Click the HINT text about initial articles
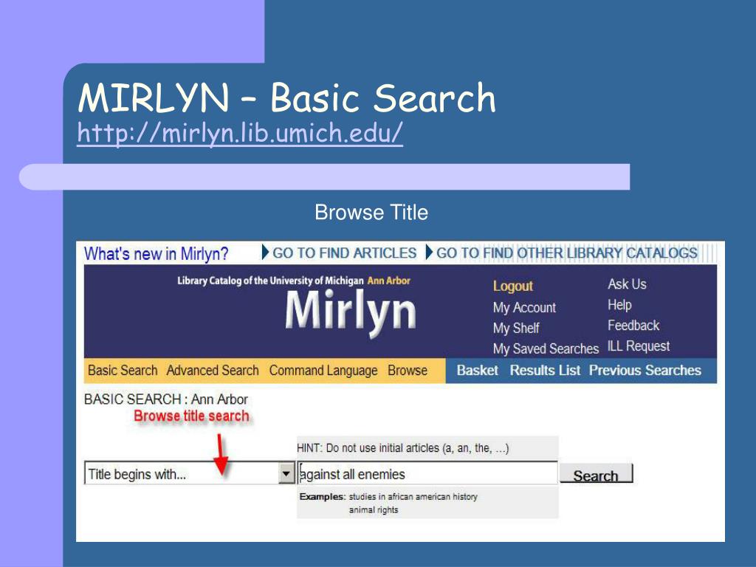Viewport: 756px width, 567px height. (402, 448)
